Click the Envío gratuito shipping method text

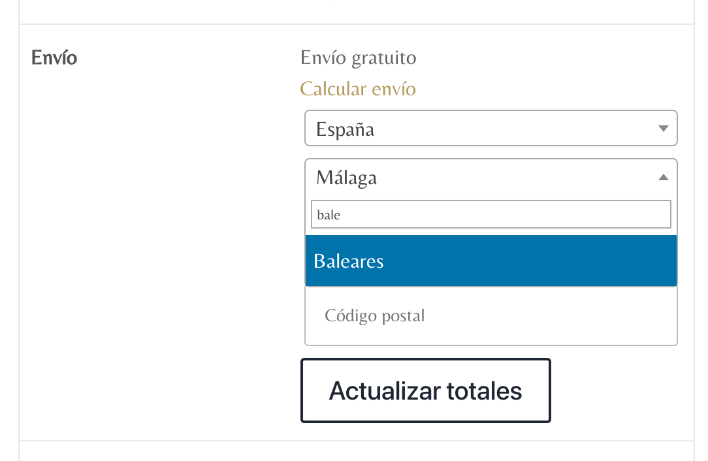pos(358,58)
